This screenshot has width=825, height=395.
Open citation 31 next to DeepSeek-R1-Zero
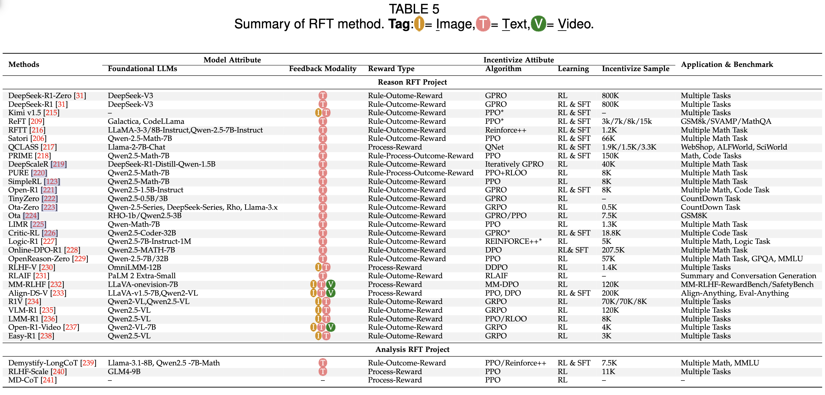(80, 96)
